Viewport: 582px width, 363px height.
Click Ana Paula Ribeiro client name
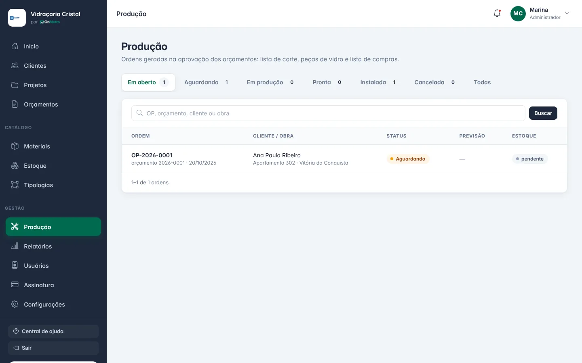pos(277,155)
